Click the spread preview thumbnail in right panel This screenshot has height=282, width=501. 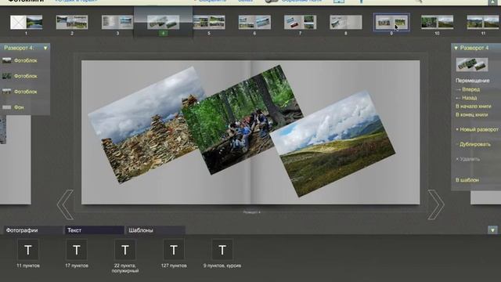471,64
